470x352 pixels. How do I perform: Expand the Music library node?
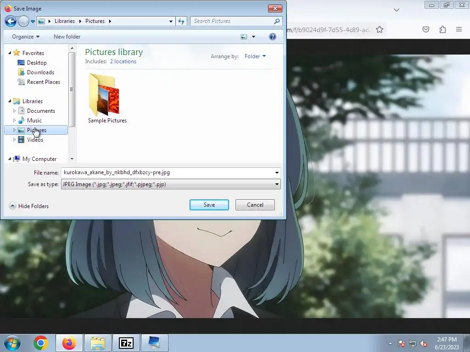14,121
